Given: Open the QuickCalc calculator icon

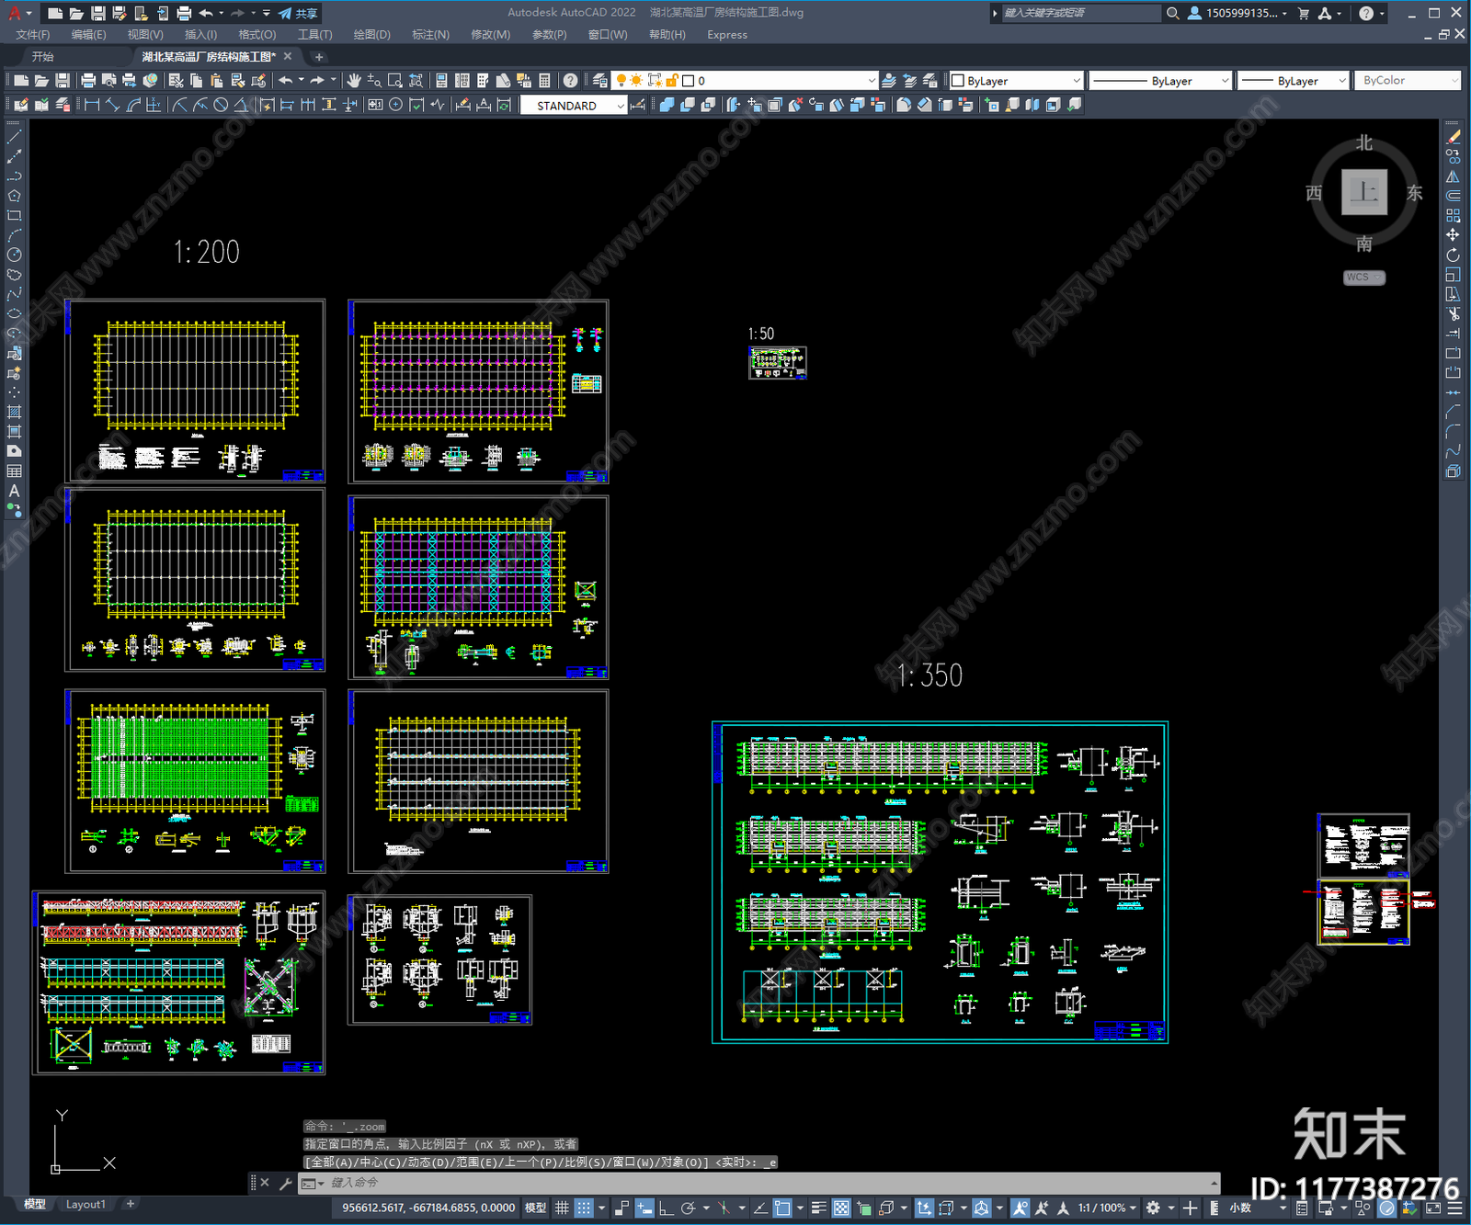Looking at the screenshot, I should click(x=544, y=81).
